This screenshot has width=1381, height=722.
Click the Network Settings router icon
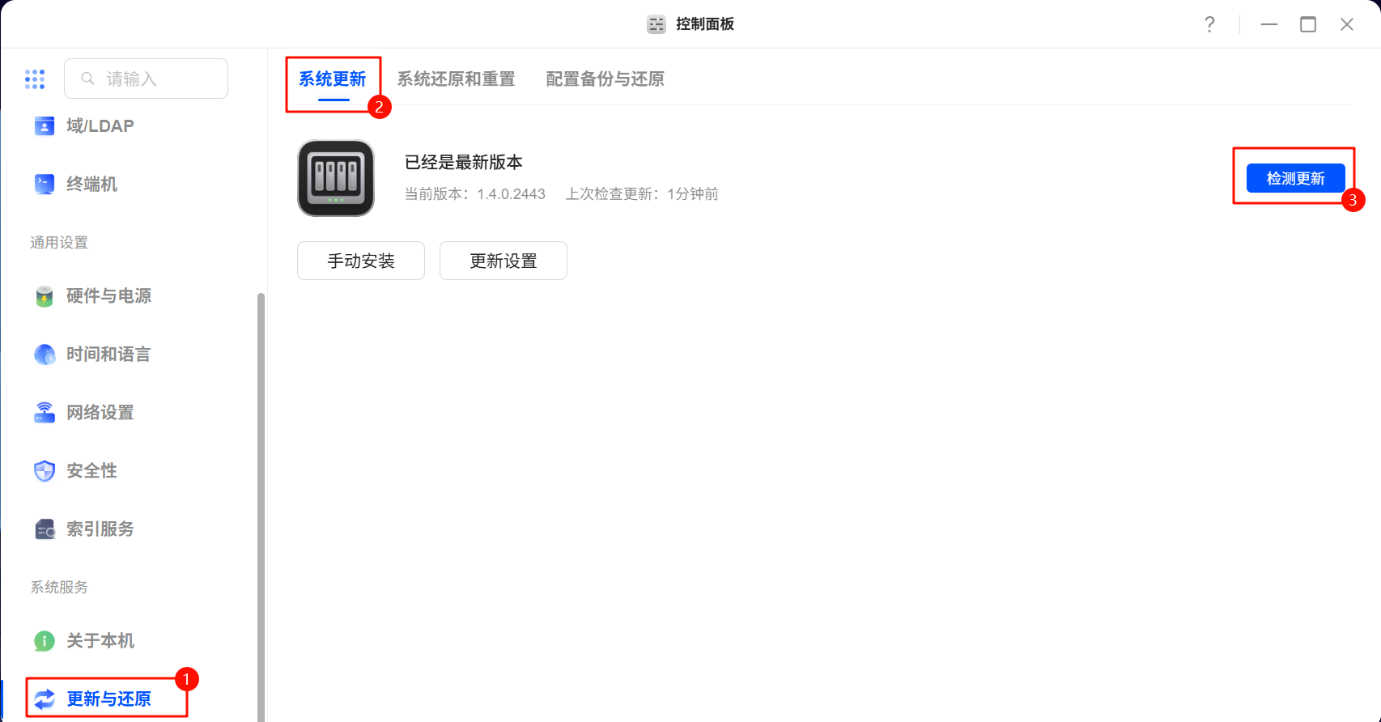click(x=45, y=413)
